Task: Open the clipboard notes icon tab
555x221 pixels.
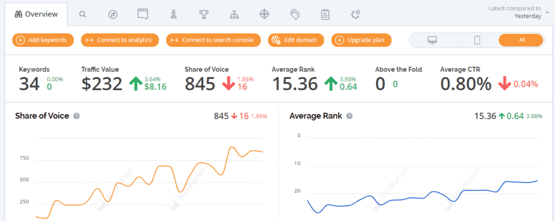Action: 325,14
